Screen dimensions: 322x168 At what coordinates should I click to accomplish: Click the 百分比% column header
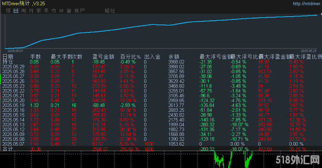pyautogui.click(x=130, y=57)
